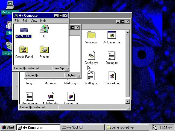Close the qemumousedriver window

click(78, 27)
